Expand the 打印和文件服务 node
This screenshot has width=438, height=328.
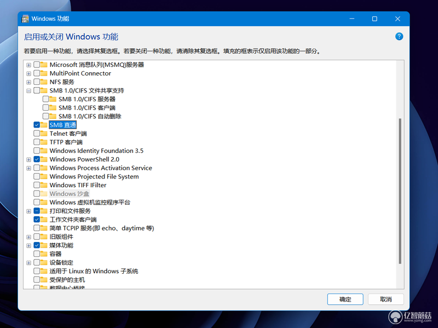[x=28, y=211]
